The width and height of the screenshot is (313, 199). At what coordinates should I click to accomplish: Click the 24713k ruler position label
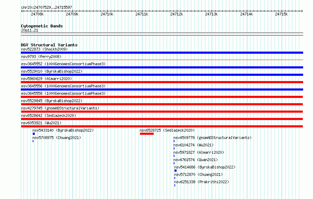click(x=211, y=14)
